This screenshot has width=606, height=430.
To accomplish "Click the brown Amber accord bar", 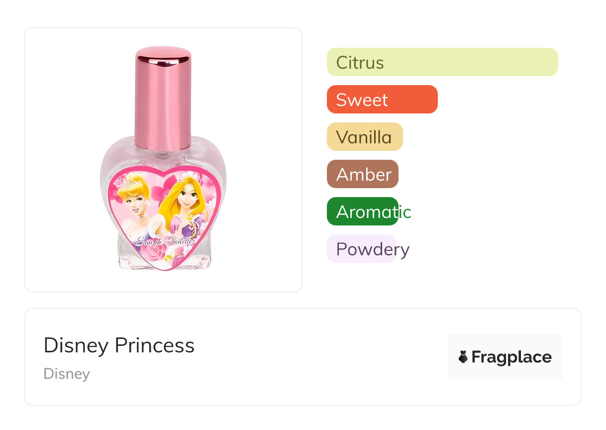I will (362, 174).
